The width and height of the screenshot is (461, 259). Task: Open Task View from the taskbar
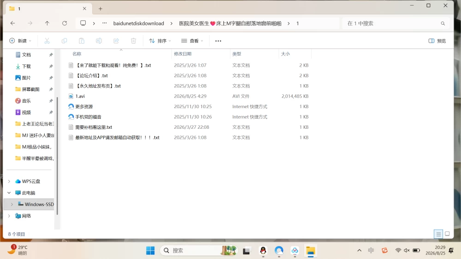pos(246,251)
